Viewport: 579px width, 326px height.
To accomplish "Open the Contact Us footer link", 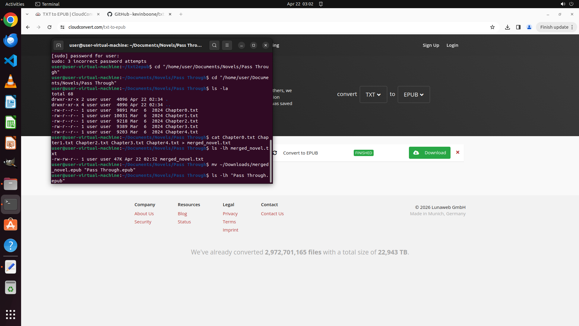I will click(x=272, y=214).
